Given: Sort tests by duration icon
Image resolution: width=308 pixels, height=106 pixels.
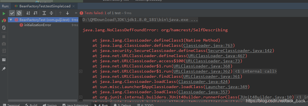Looking at the screenshot, I should 35,13.
